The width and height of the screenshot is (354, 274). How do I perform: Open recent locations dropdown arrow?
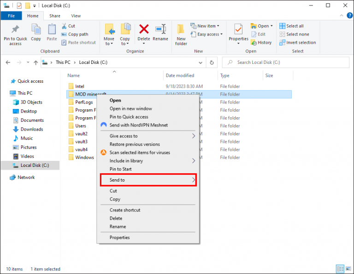click(x=28, y=63)
